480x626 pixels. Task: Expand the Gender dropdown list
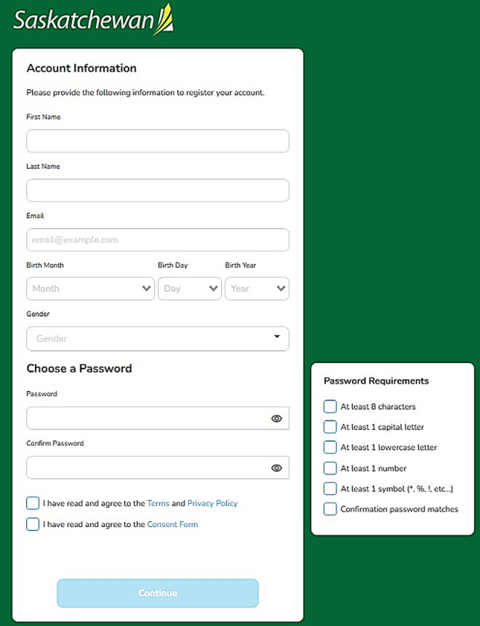157,338
